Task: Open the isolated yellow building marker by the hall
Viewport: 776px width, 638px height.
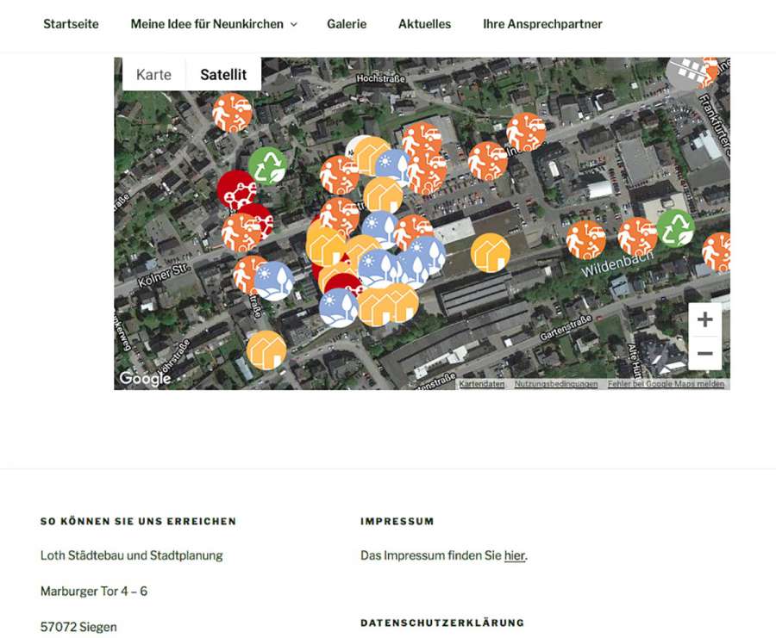Action: point(490,252)
